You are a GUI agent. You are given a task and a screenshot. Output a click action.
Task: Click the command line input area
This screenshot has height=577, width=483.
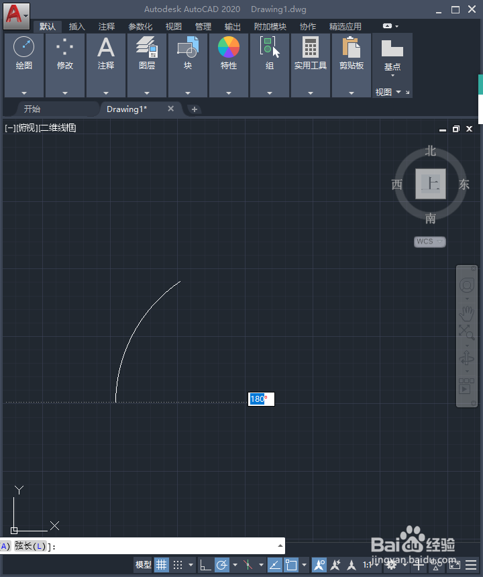pyautogui.click(x=142, y=546)
